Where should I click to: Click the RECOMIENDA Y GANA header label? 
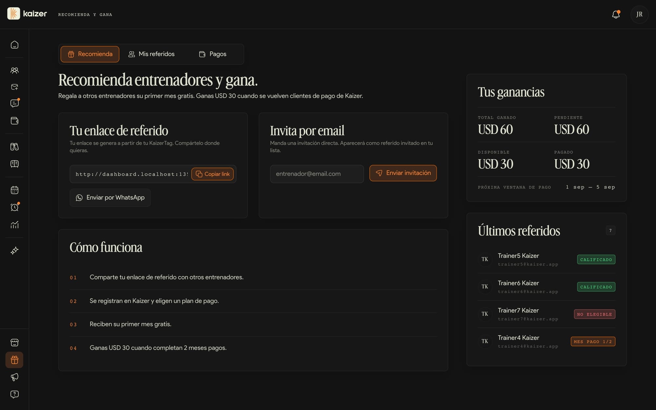[x=85, y=15]
